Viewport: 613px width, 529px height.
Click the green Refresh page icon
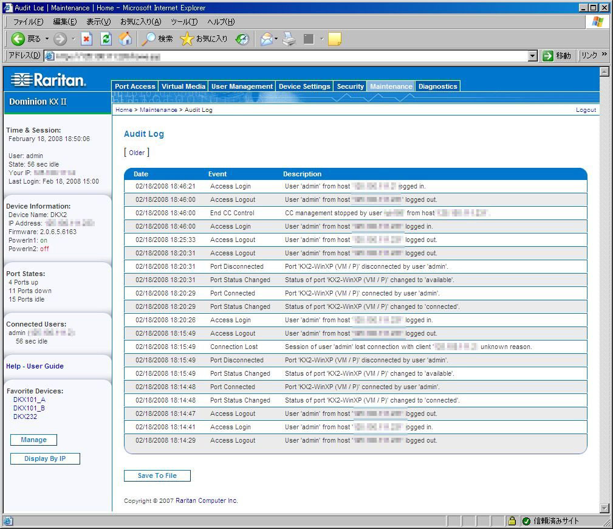106,39
